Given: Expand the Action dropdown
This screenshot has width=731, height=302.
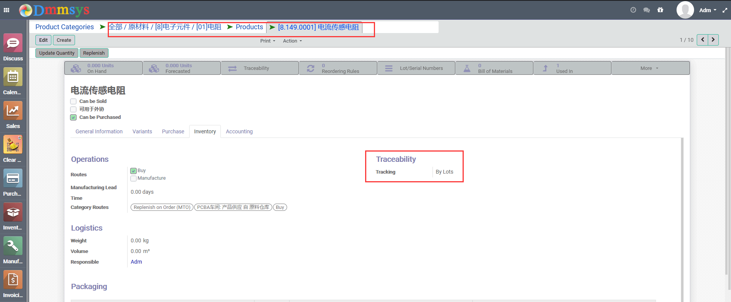Looking at the screenshot, I should (292, 41).
